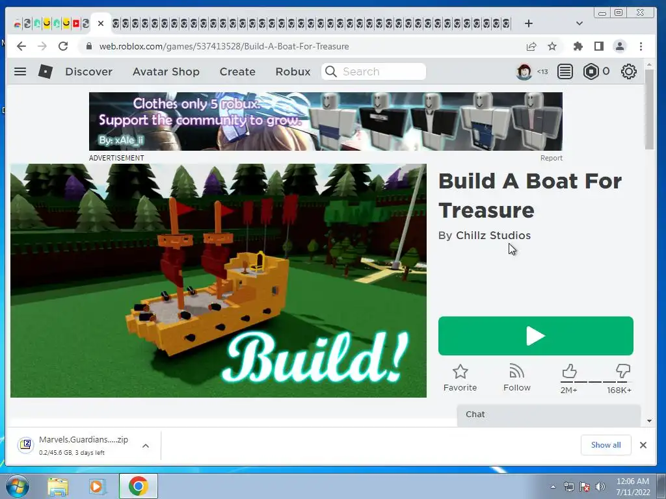
Task: Play Build A Boat For Treasure
Action: click(x=536, y=336)
